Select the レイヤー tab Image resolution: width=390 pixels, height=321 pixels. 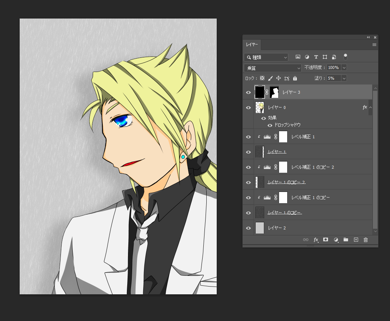252,44
